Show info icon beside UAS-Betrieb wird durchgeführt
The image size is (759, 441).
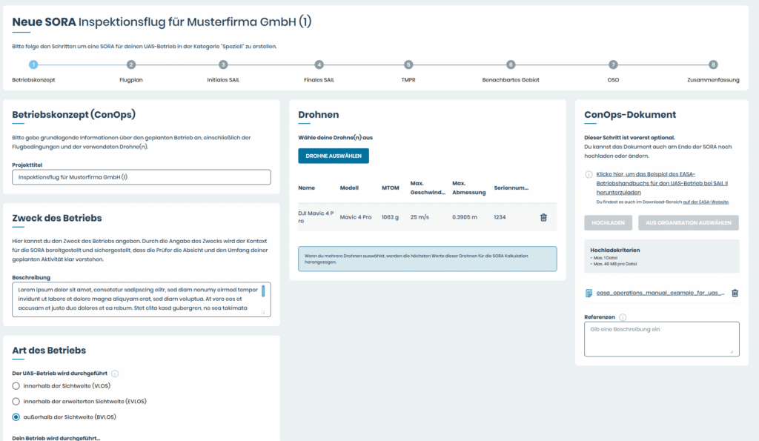(x=115, y=374)
